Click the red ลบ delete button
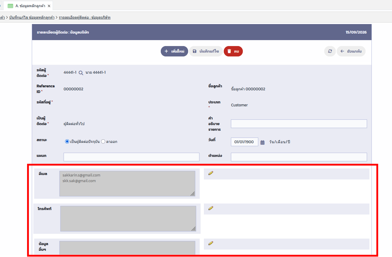 [233, 51]
